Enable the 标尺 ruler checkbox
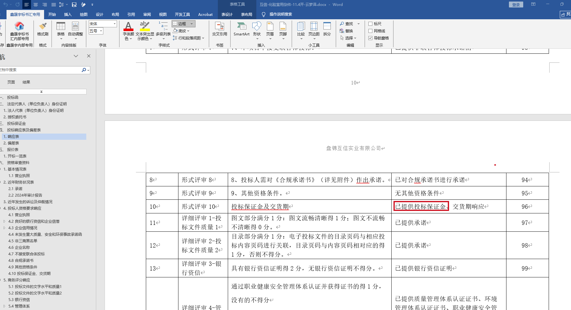This screenshot has width=571, height=310. (370, 24)
